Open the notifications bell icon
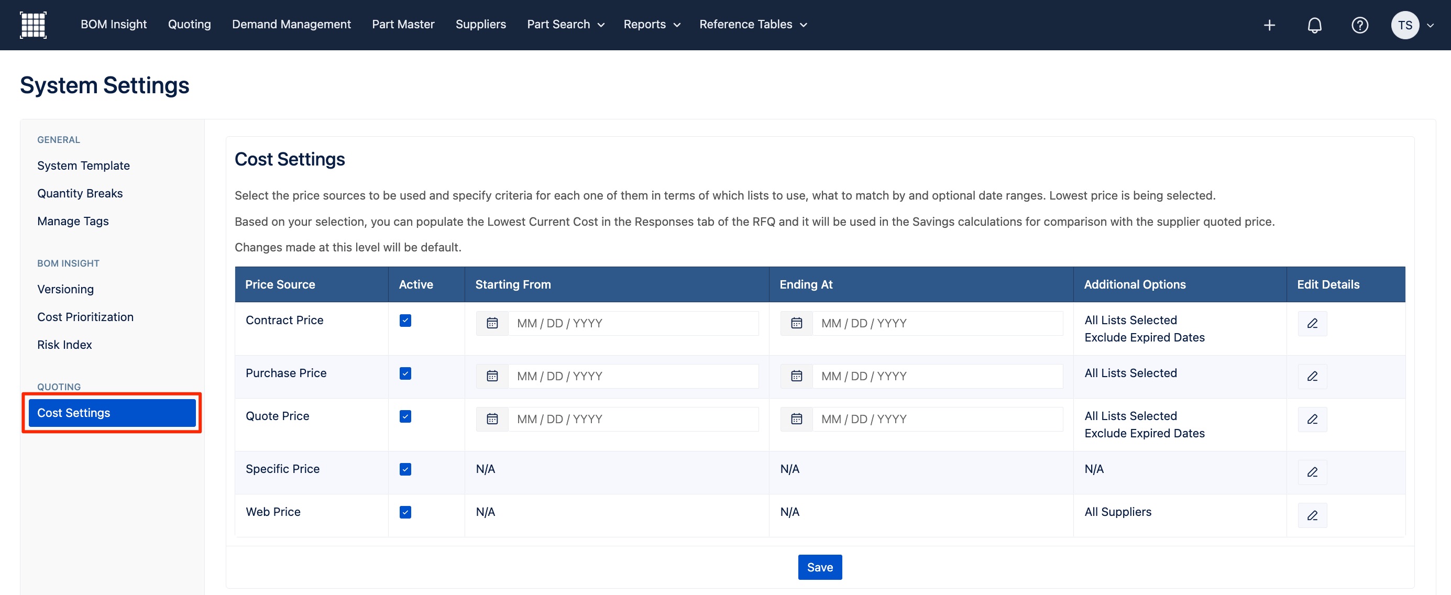 click(1314, 25)
